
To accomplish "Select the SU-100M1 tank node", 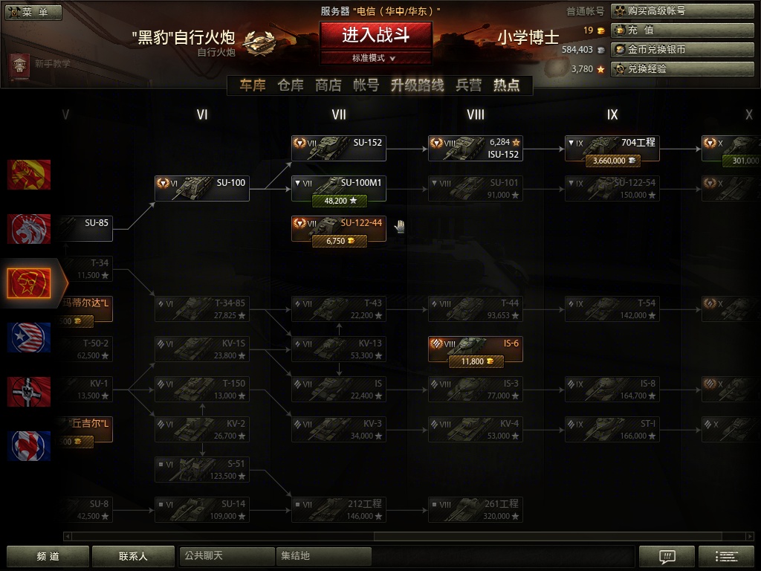I will tap(339, 190).
